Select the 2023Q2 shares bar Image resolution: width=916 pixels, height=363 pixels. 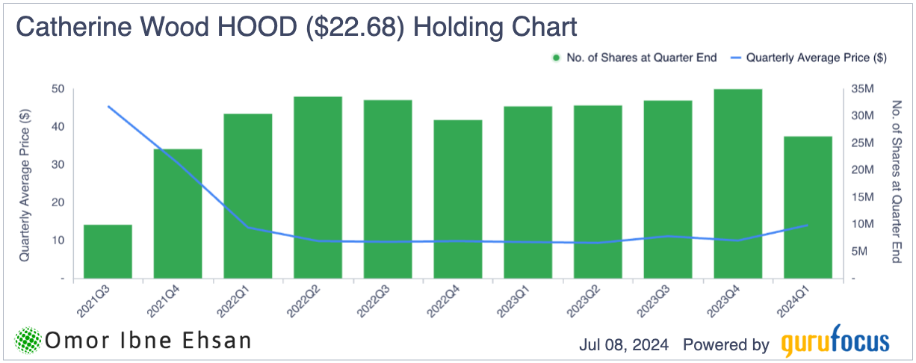pyautogui.click(x=598, y=192)
